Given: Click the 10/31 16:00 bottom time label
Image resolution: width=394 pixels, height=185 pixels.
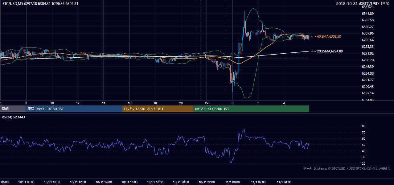Looking at the screenshot, I should point(129,182).
